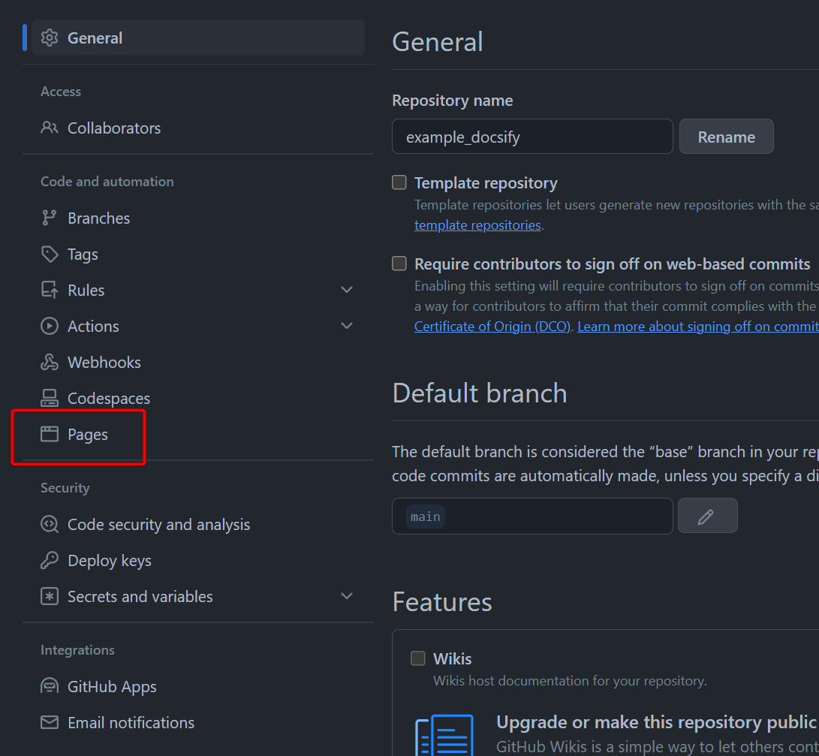
Task: Click the Repository name text field
Action: pyautogui.click(x=532, y=137)
